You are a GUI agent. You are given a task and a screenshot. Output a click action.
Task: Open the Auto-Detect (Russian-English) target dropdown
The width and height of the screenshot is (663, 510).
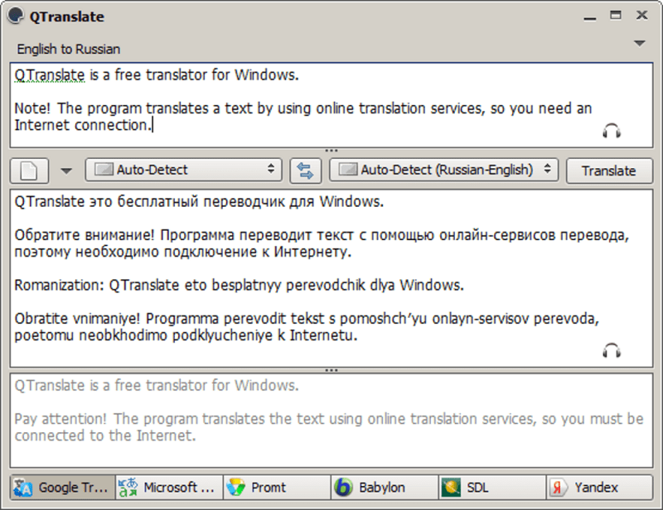click(x=443, y=171)
